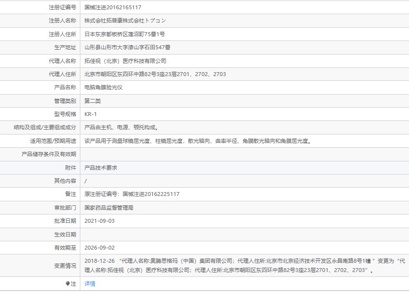409x292 pixels.
Task: Select intended use text starting 该产品用于测量
Action: point(198,141)
